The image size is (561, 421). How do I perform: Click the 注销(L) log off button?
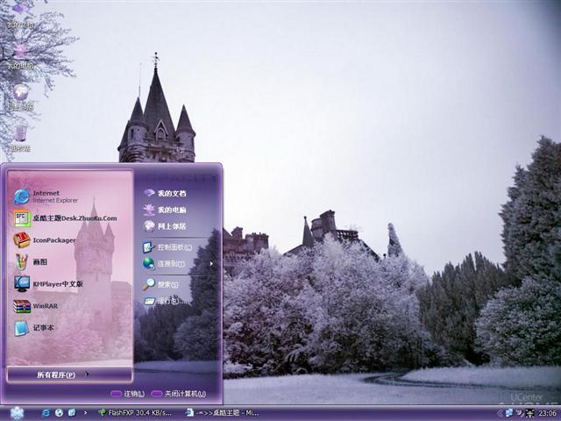(128, 394)
